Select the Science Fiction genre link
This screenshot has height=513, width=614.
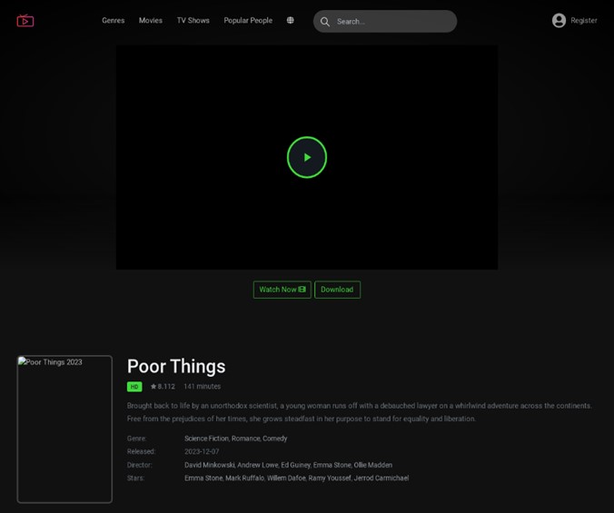[x=206, y=439]
